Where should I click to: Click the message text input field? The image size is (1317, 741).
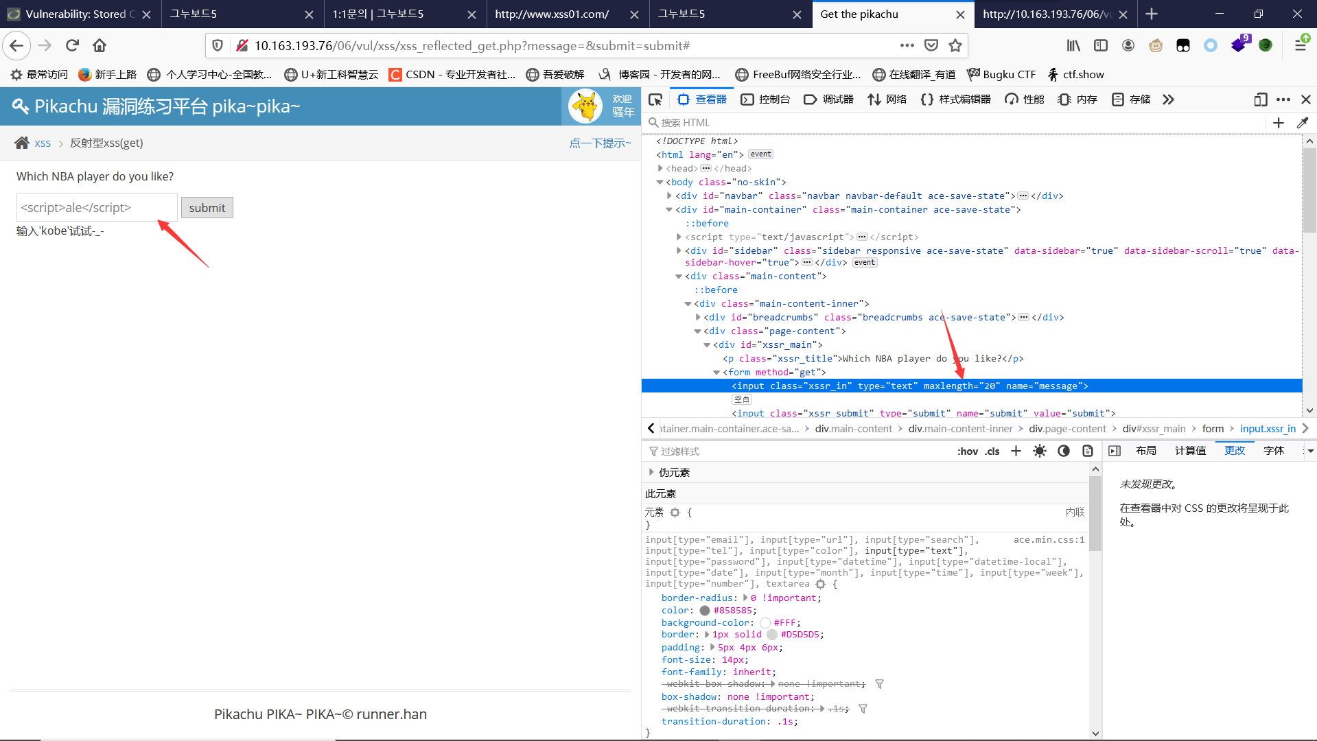(97, 207)
